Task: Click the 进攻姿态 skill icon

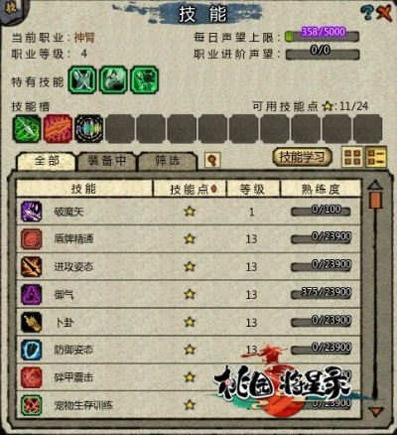Action: [32, 267]
